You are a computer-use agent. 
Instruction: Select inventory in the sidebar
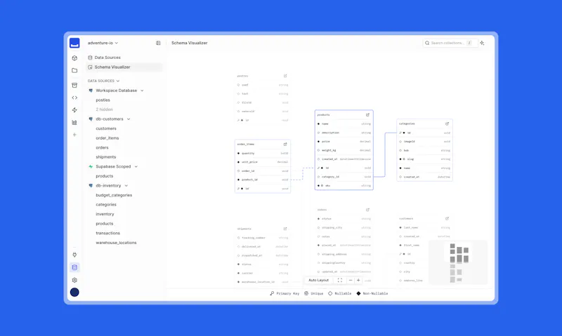click(x=105, y=214)
